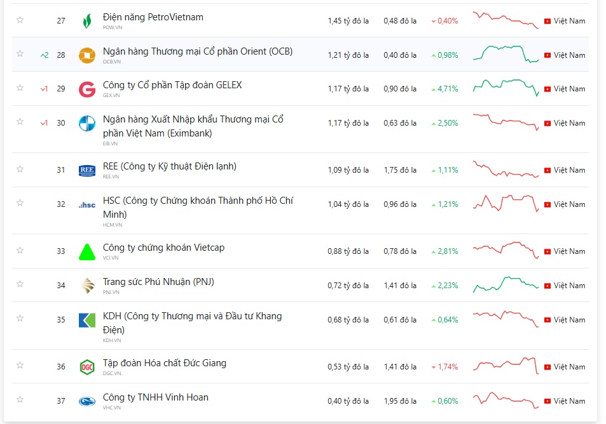Screen dimensions: 606x424
Task: Click ticker symbol POW.VN
Action: [113, 27]
